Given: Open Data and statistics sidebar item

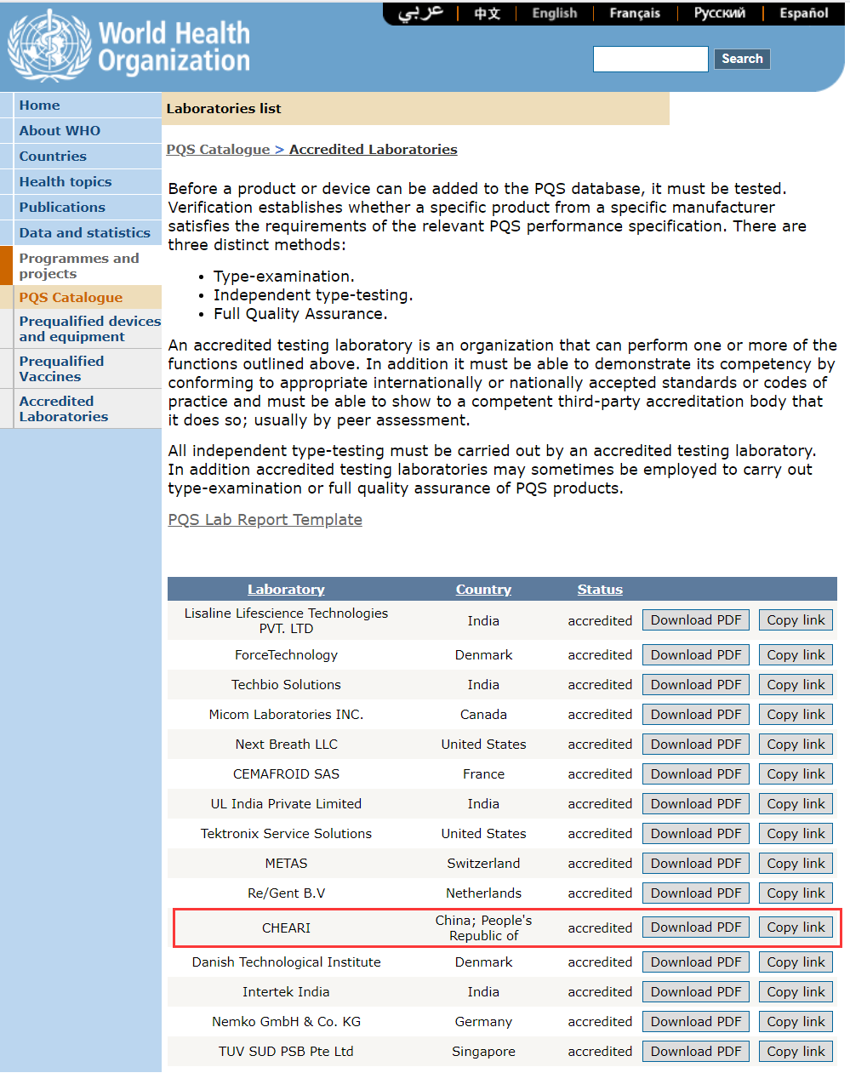Looking at the screenshot, I should click(85, 233).
